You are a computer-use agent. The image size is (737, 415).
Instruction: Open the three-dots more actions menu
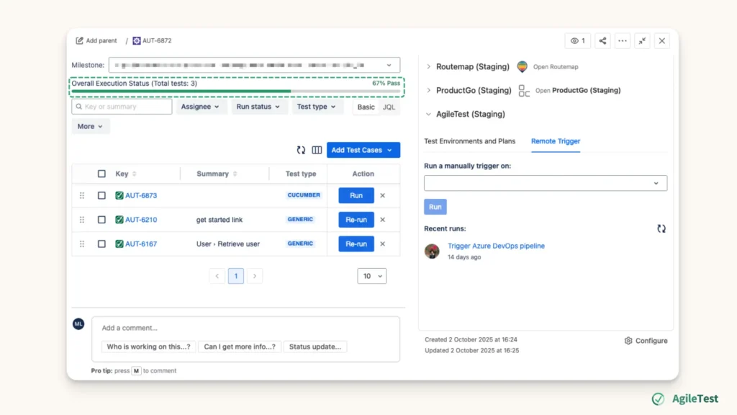tap(623, 41)
